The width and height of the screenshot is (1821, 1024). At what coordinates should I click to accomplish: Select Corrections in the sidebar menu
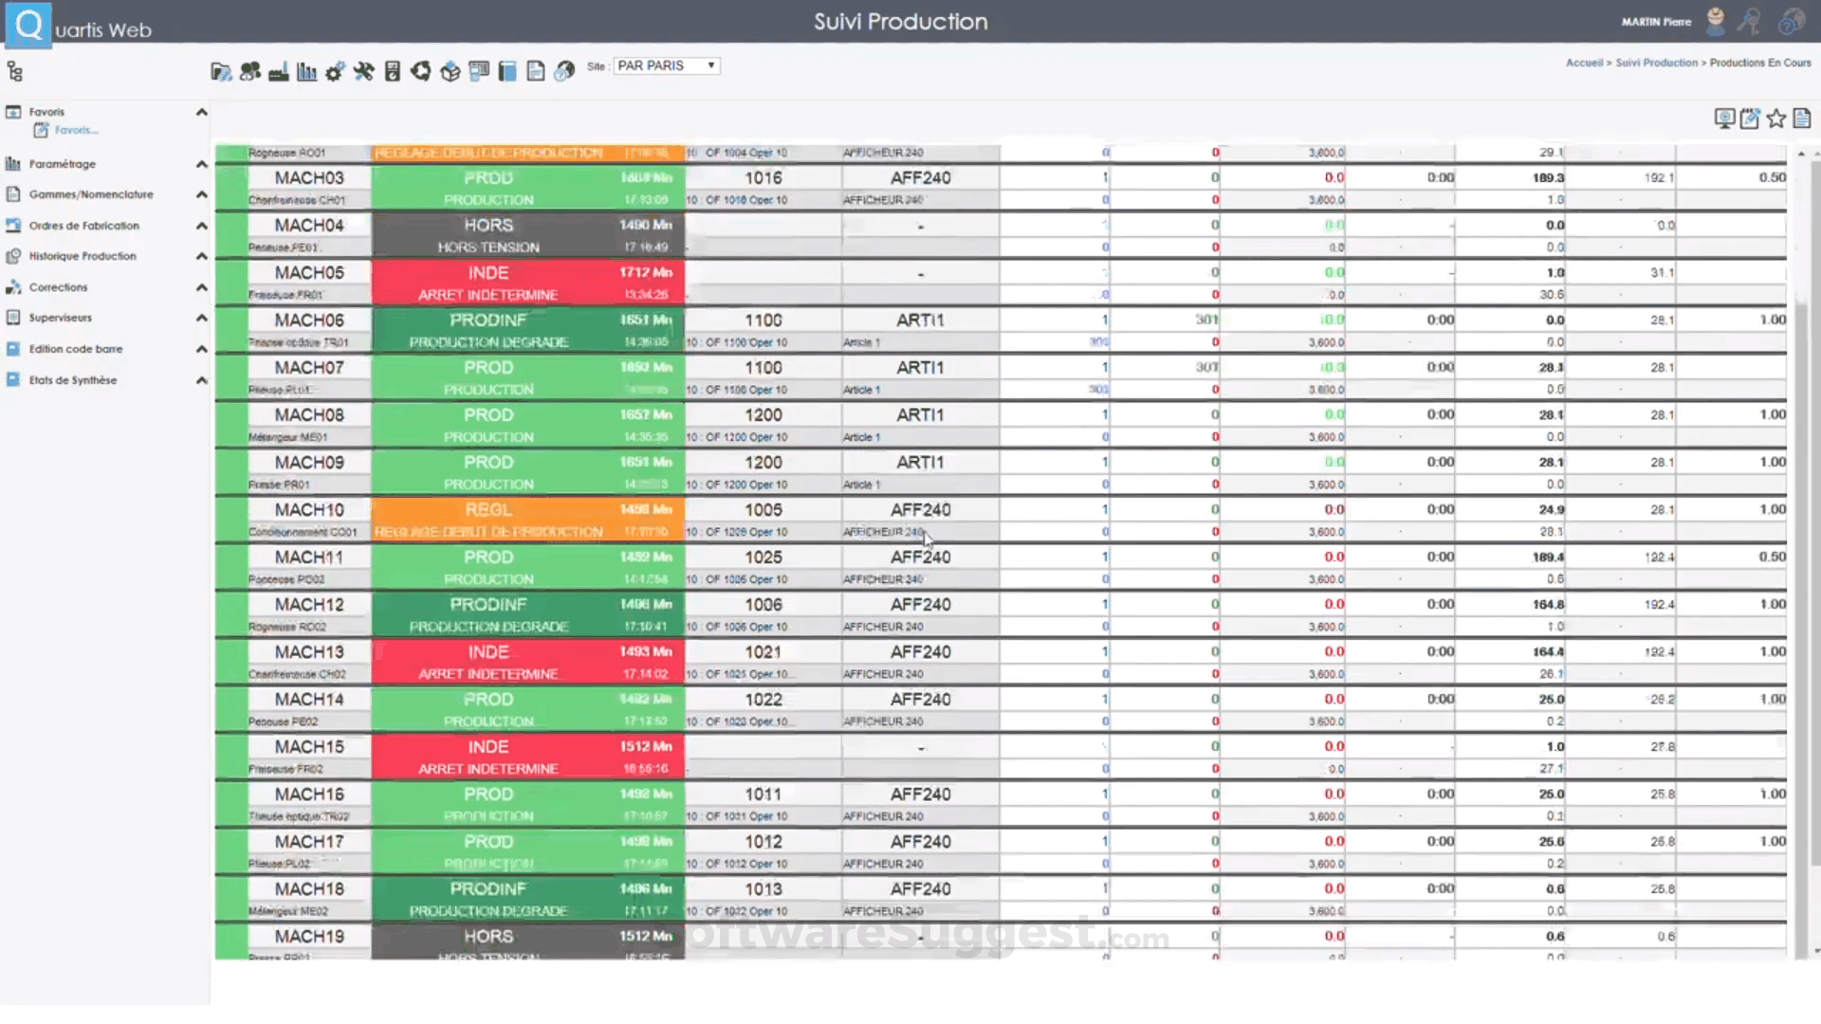59,286
